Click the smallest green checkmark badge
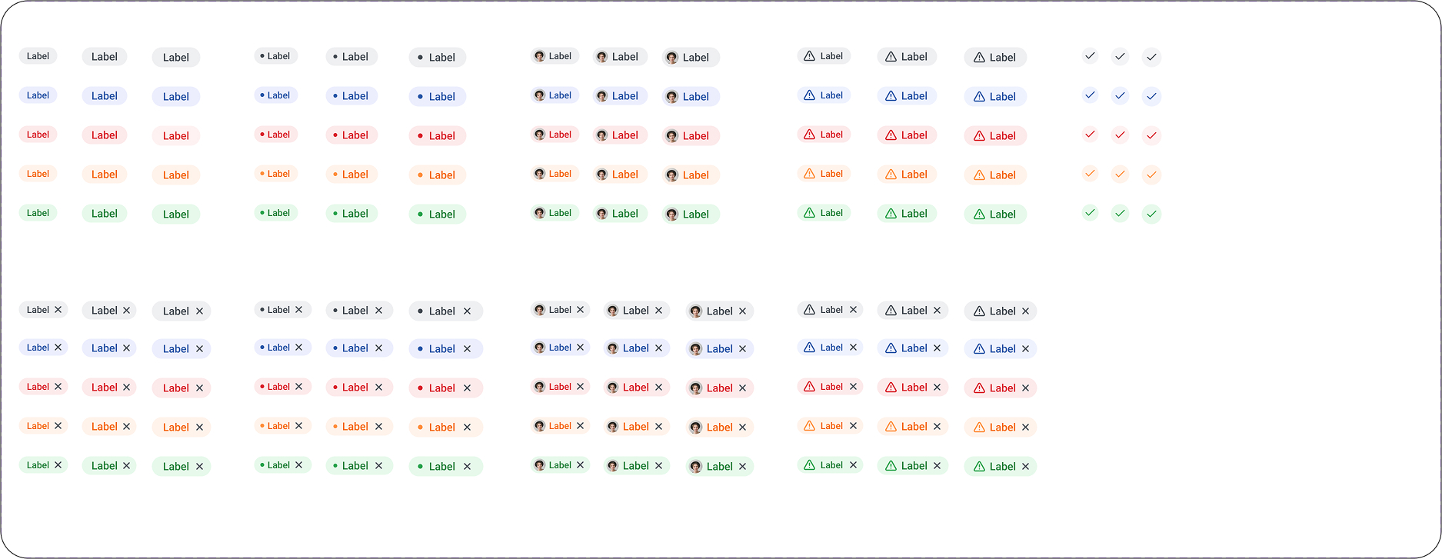 click(x=1090, y=213)
